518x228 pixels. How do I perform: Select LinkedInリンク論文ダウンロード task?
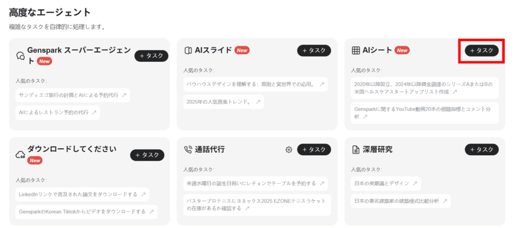82,194
